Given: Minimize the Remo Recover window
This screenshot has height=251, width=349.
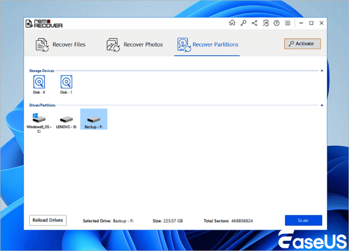Looking at the screenshot, I should pos(301,23).
